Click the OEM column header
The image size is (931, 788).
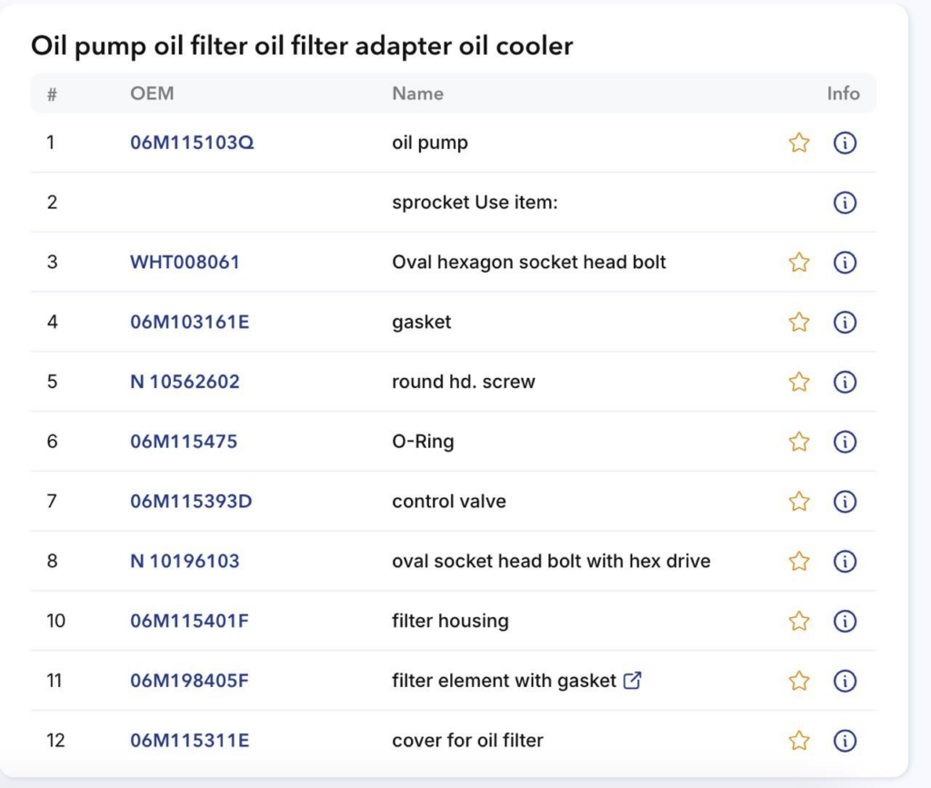[x=152, y=94]
